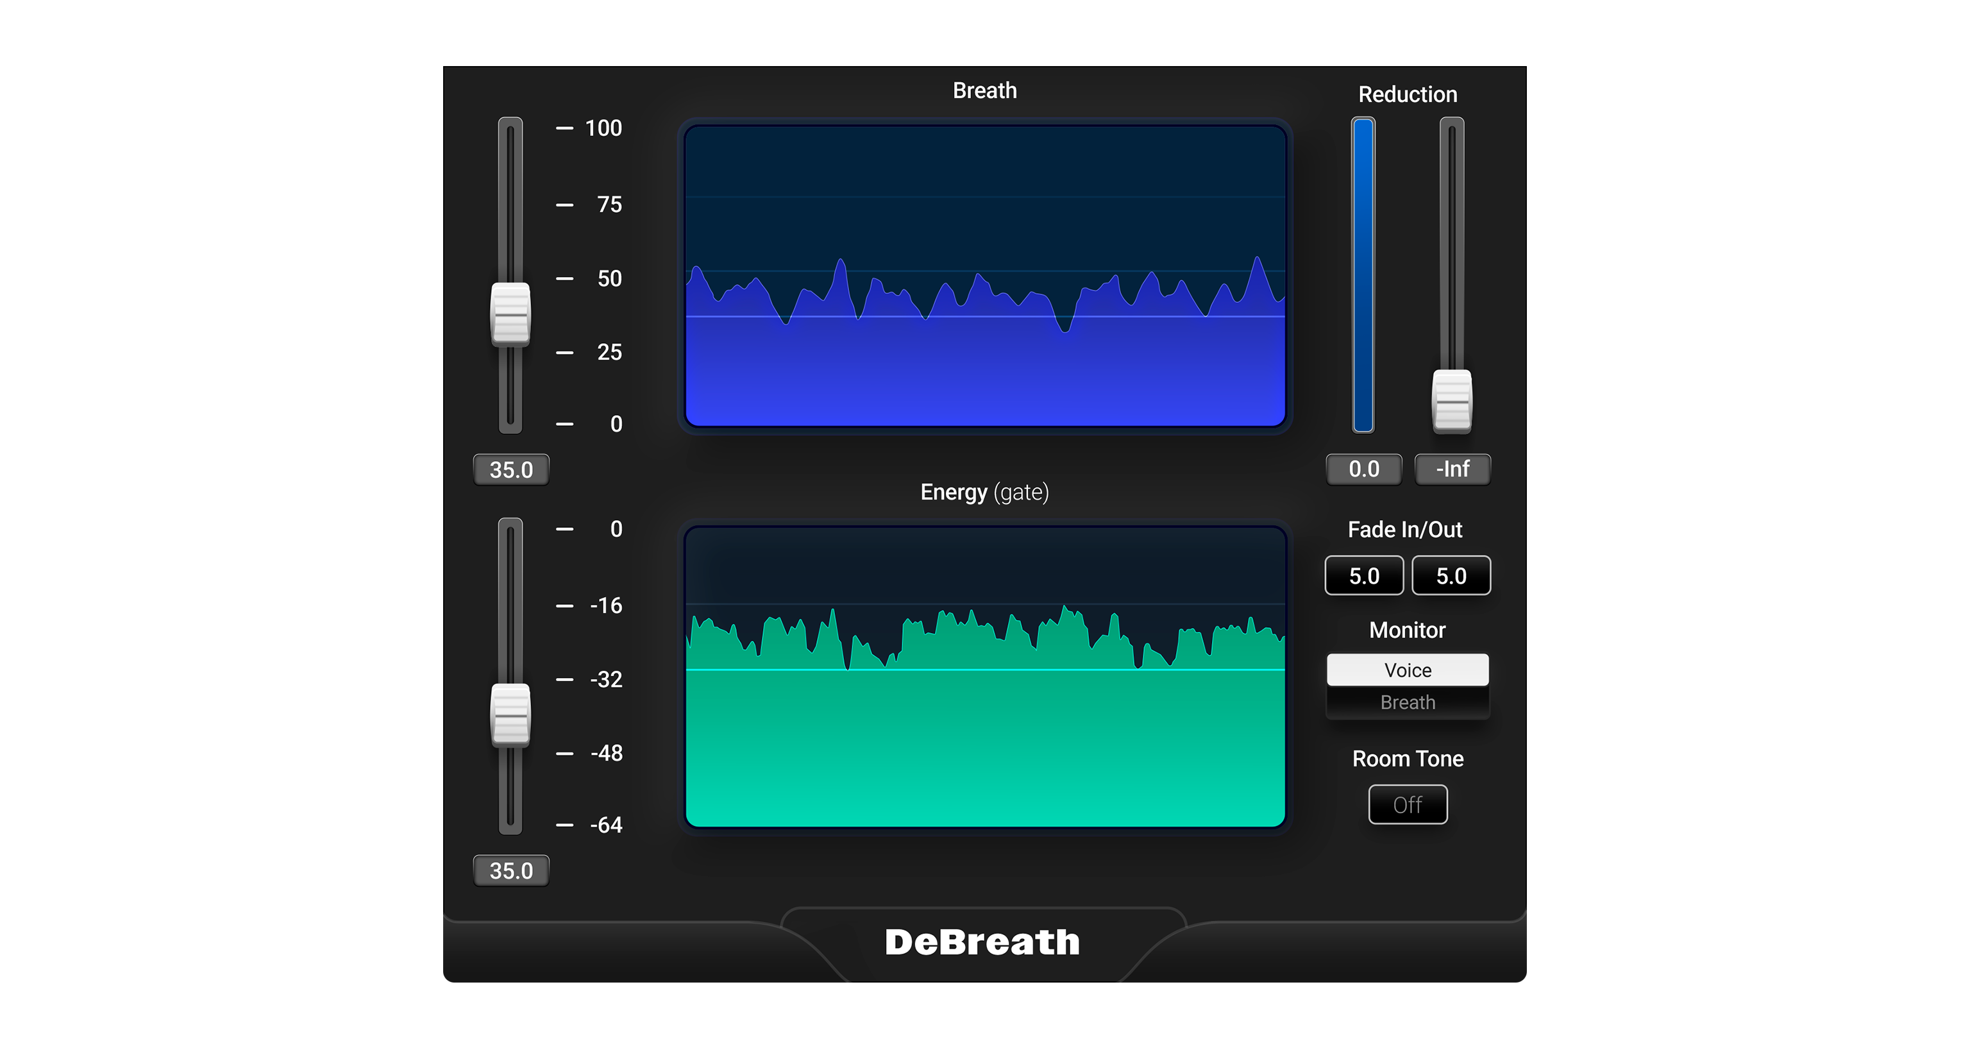1970x1048 pixels.
Task: Select the Energy value field below the gate slider
Action: [511, 870]
